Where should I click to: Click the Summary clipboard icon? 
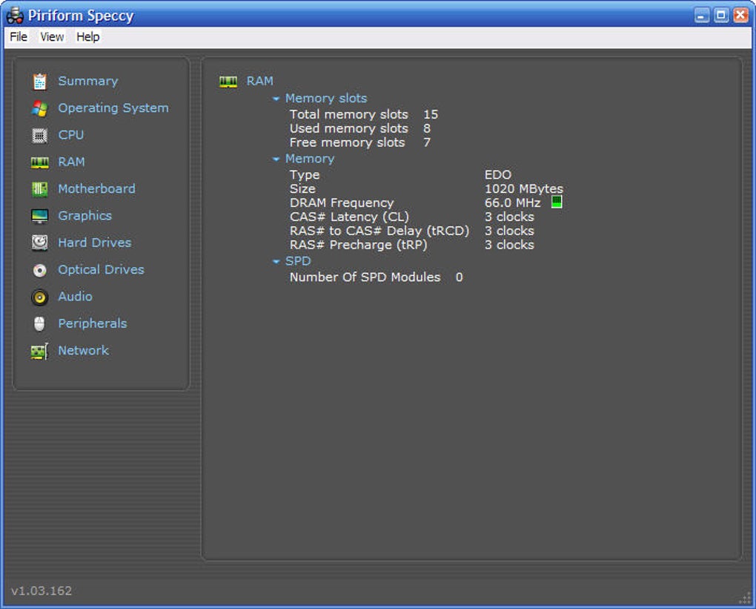(x=39, y=82)
